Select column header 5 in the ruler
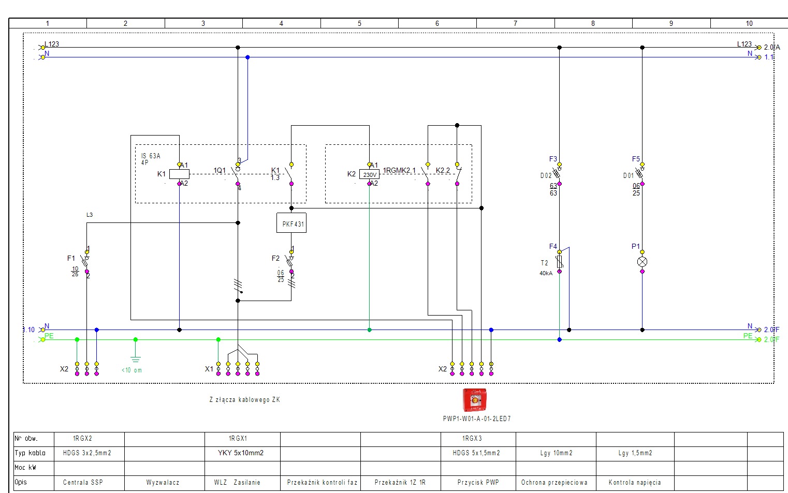The width and height of the screenshot is (788, 493). (x=359, y=23)
